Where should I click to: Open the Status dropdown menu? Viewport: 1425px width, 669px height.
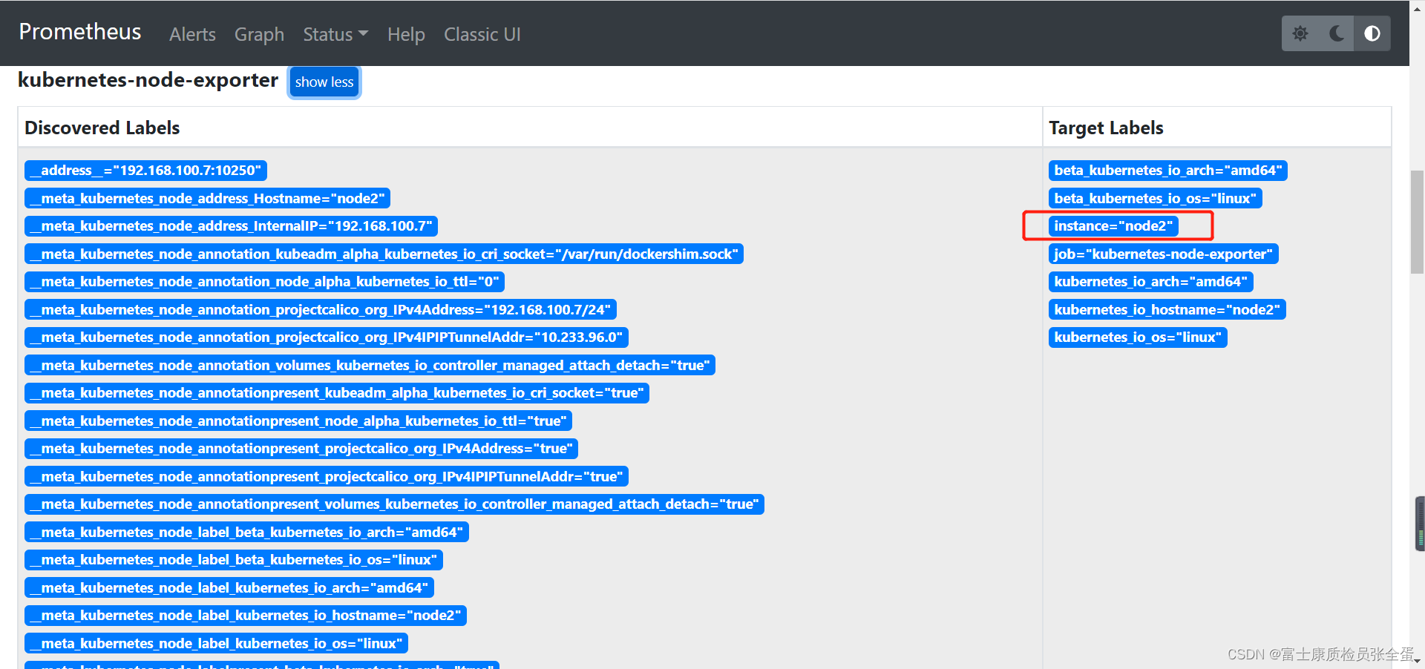(335, 34)
